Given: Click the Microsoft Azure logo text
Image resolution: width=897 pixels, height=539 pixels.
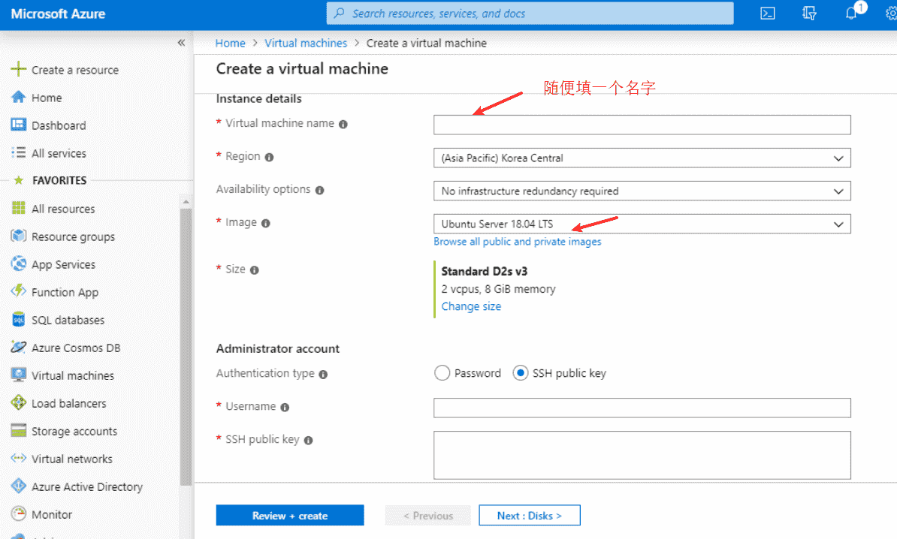Looking at the screenshot, I should tap(58, 14).
